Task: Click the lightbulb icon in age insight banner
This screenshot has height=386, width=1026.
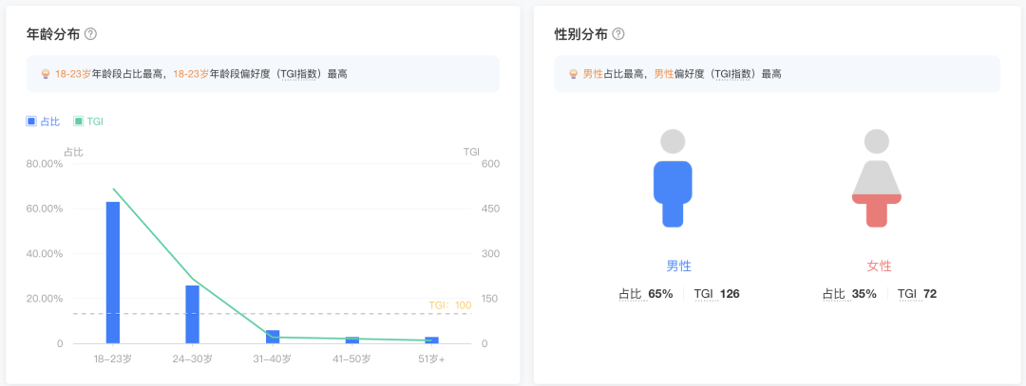Action: coord(46,74)
